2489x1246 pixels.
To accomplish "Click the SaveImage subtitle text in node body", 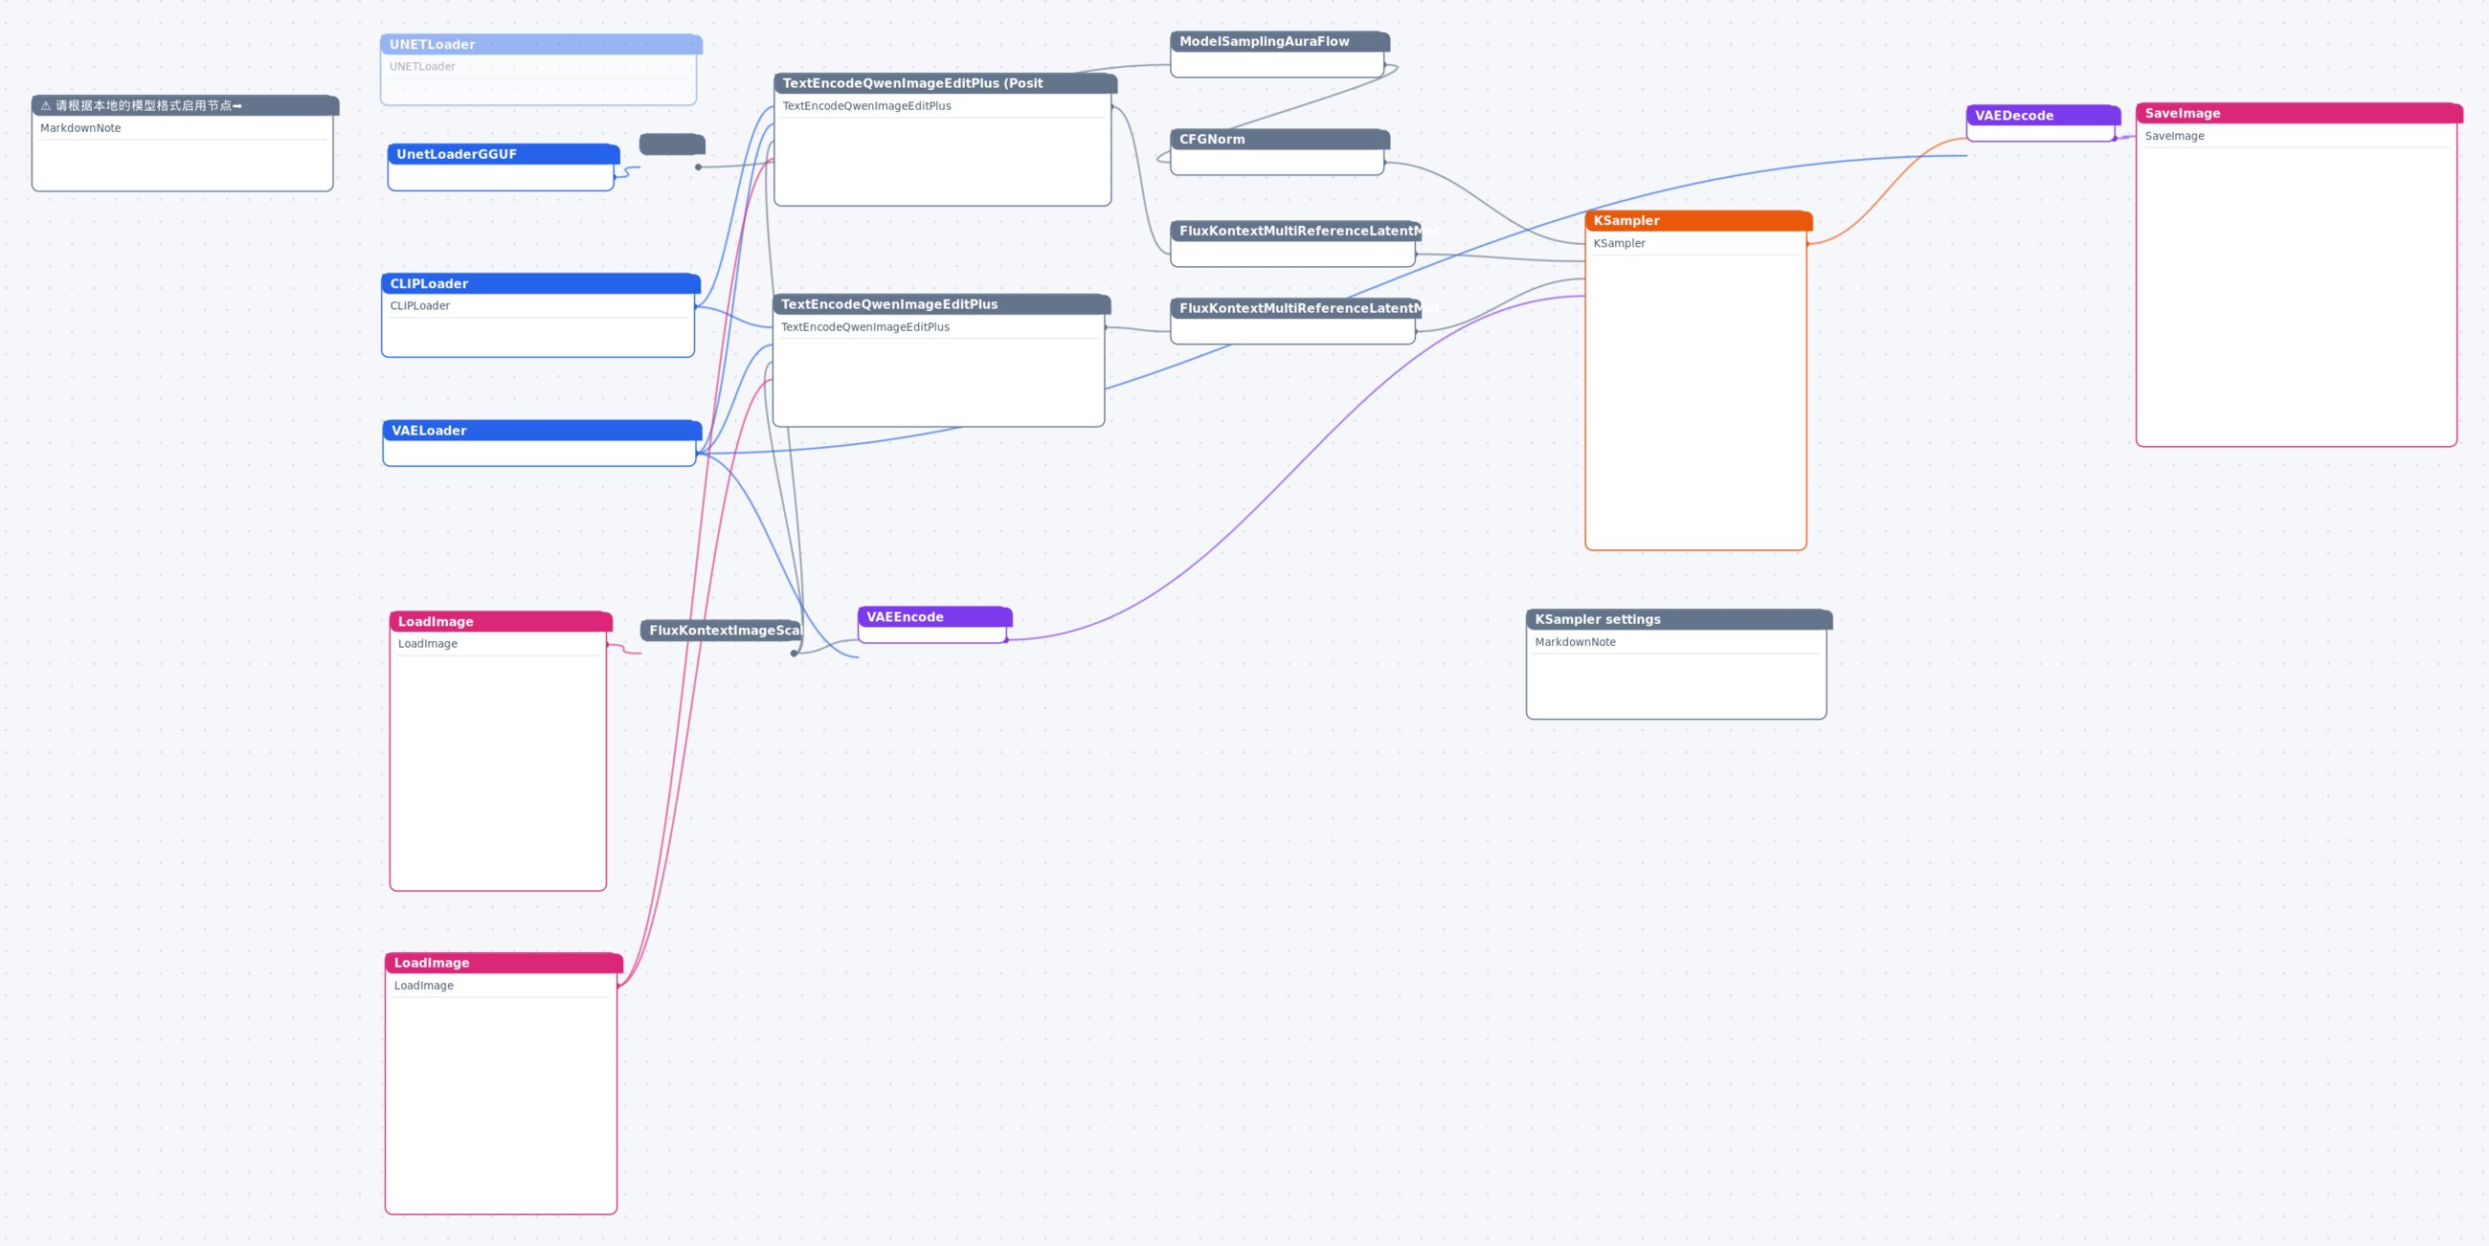I will tap(2174, 136).
